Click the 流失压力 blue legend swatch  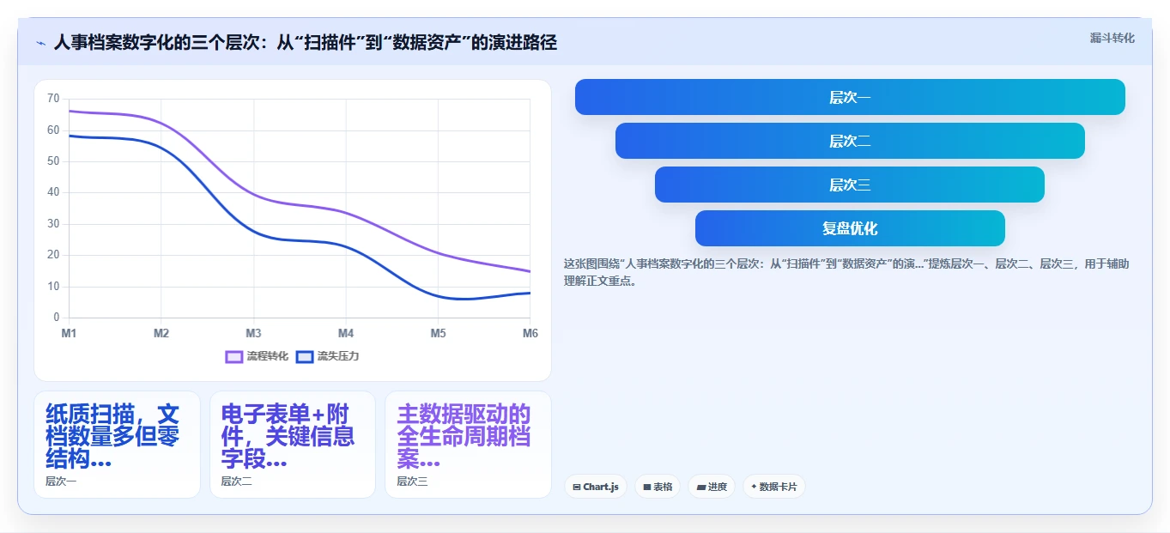pyautogui.click(x=305, y=356)
